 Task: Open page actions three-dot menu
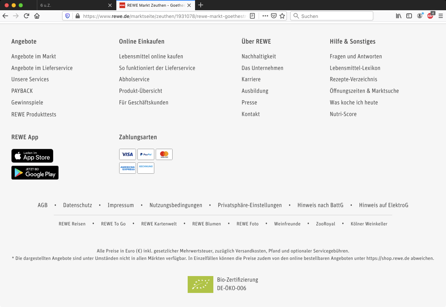tap(265, 16)
